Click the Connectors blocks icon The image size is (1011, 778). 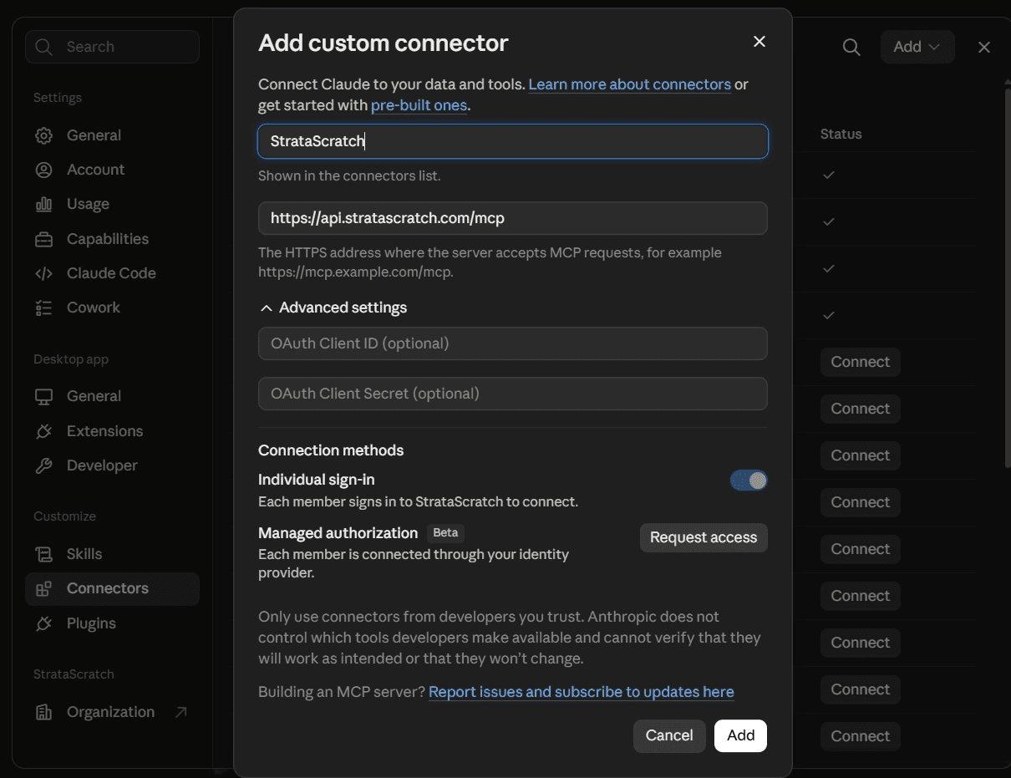coord(44,588)
